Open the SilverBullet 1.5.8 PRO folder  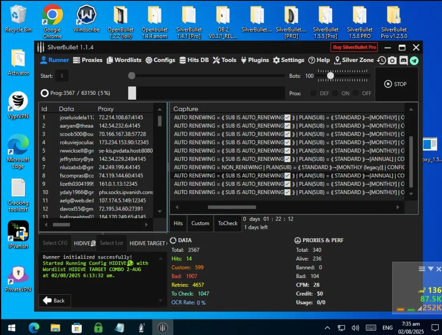(360, 22)
